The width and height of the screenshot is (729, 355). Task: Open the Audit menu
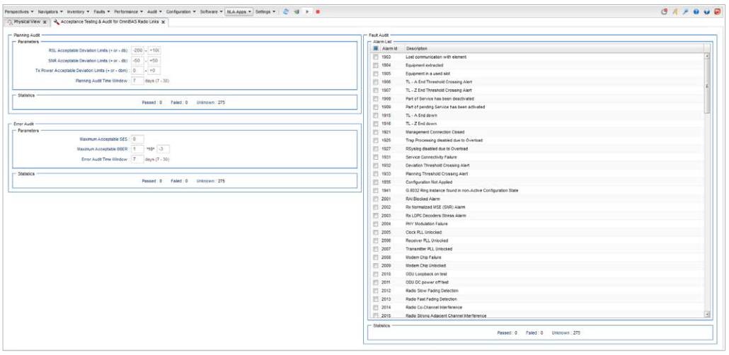154,11
